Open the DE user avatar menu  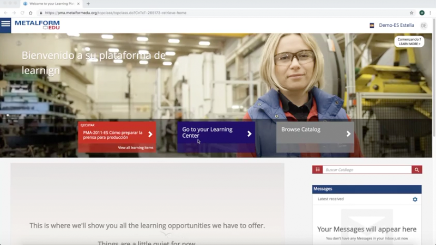(423, 26)
